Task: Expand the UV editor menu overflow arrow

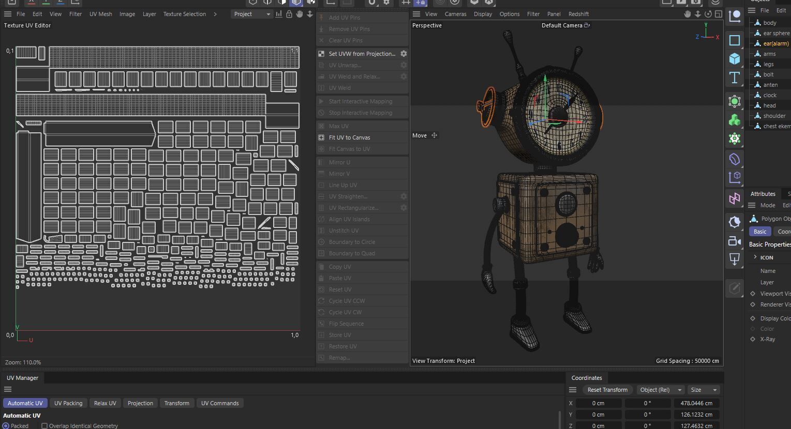Action: click(x=215, y=14)
